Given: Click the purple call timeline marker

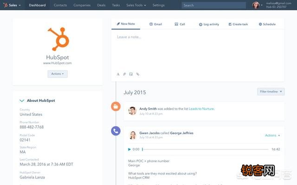Looking at the screenshot, I should click(116, 131).
